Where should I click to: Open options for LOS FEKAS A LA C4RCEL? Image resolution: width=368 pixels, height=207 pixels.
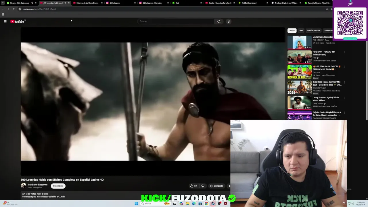tap(344, 67)
